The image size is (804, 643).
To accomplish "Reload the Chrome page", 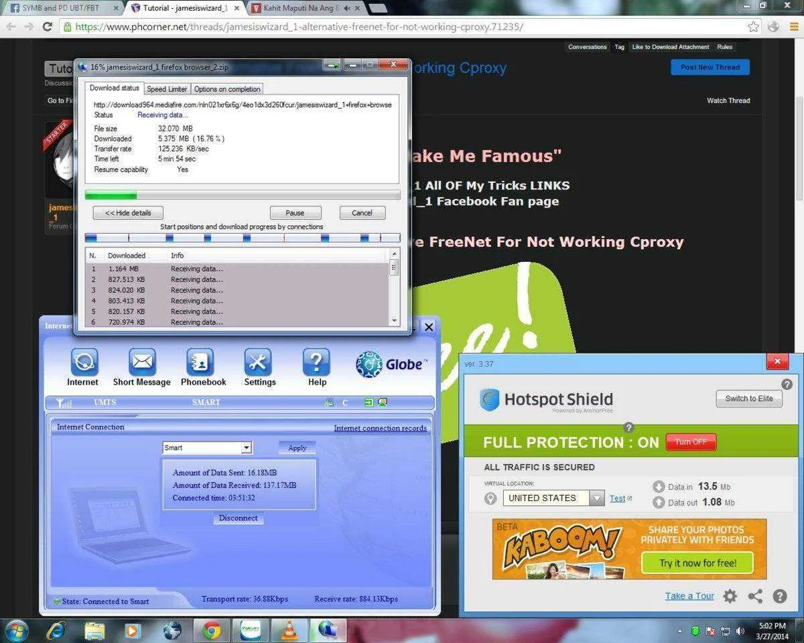I will 47,27.
